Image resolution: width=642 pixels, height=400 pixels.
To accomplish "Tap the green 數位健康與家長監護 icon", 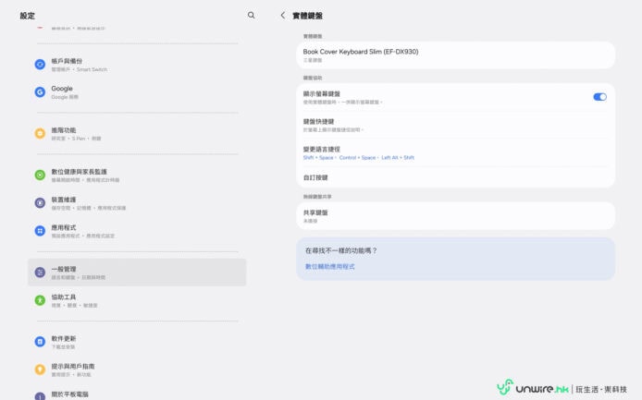I will (40, 175).
